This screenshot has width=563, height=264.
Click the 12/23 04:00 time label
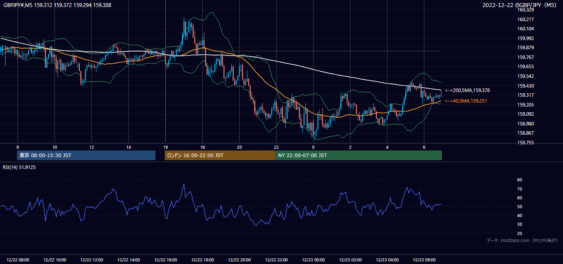[387, 260]
